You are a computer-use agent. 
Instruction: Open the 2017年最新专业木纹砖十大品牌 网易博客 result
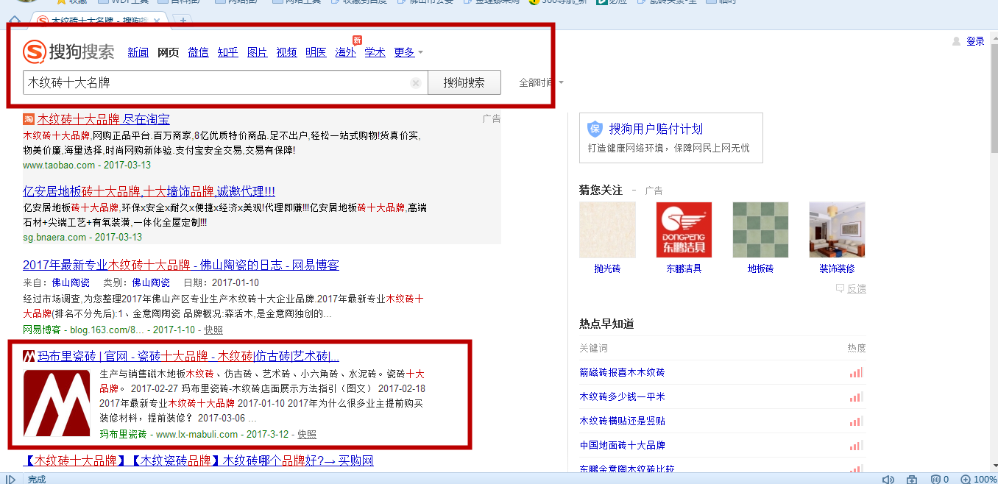(181, 265)
